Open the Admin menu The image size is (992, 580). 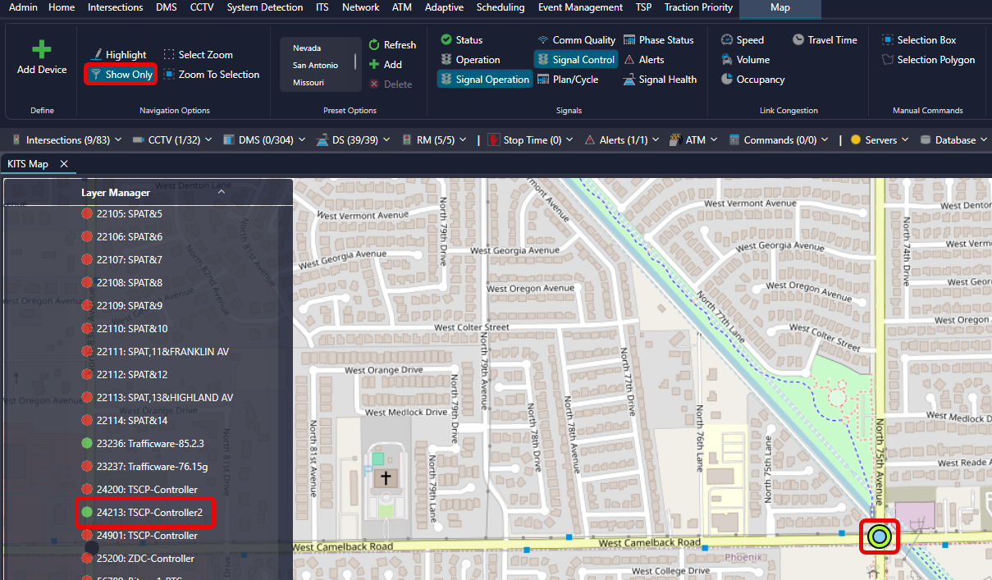click(23, 7)
